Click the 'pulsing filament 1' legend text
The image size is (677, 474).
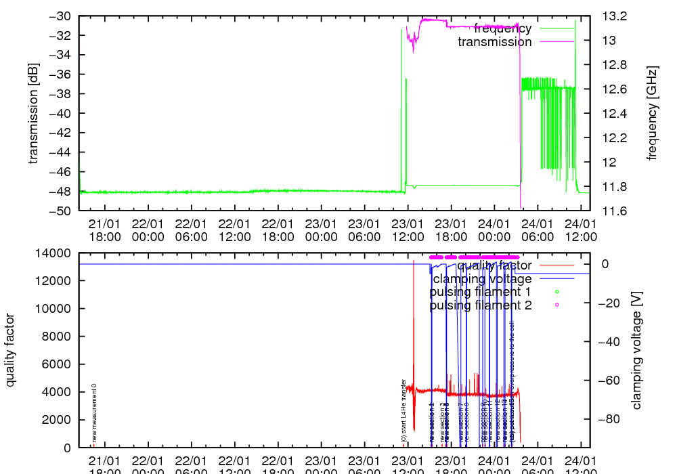480,292
